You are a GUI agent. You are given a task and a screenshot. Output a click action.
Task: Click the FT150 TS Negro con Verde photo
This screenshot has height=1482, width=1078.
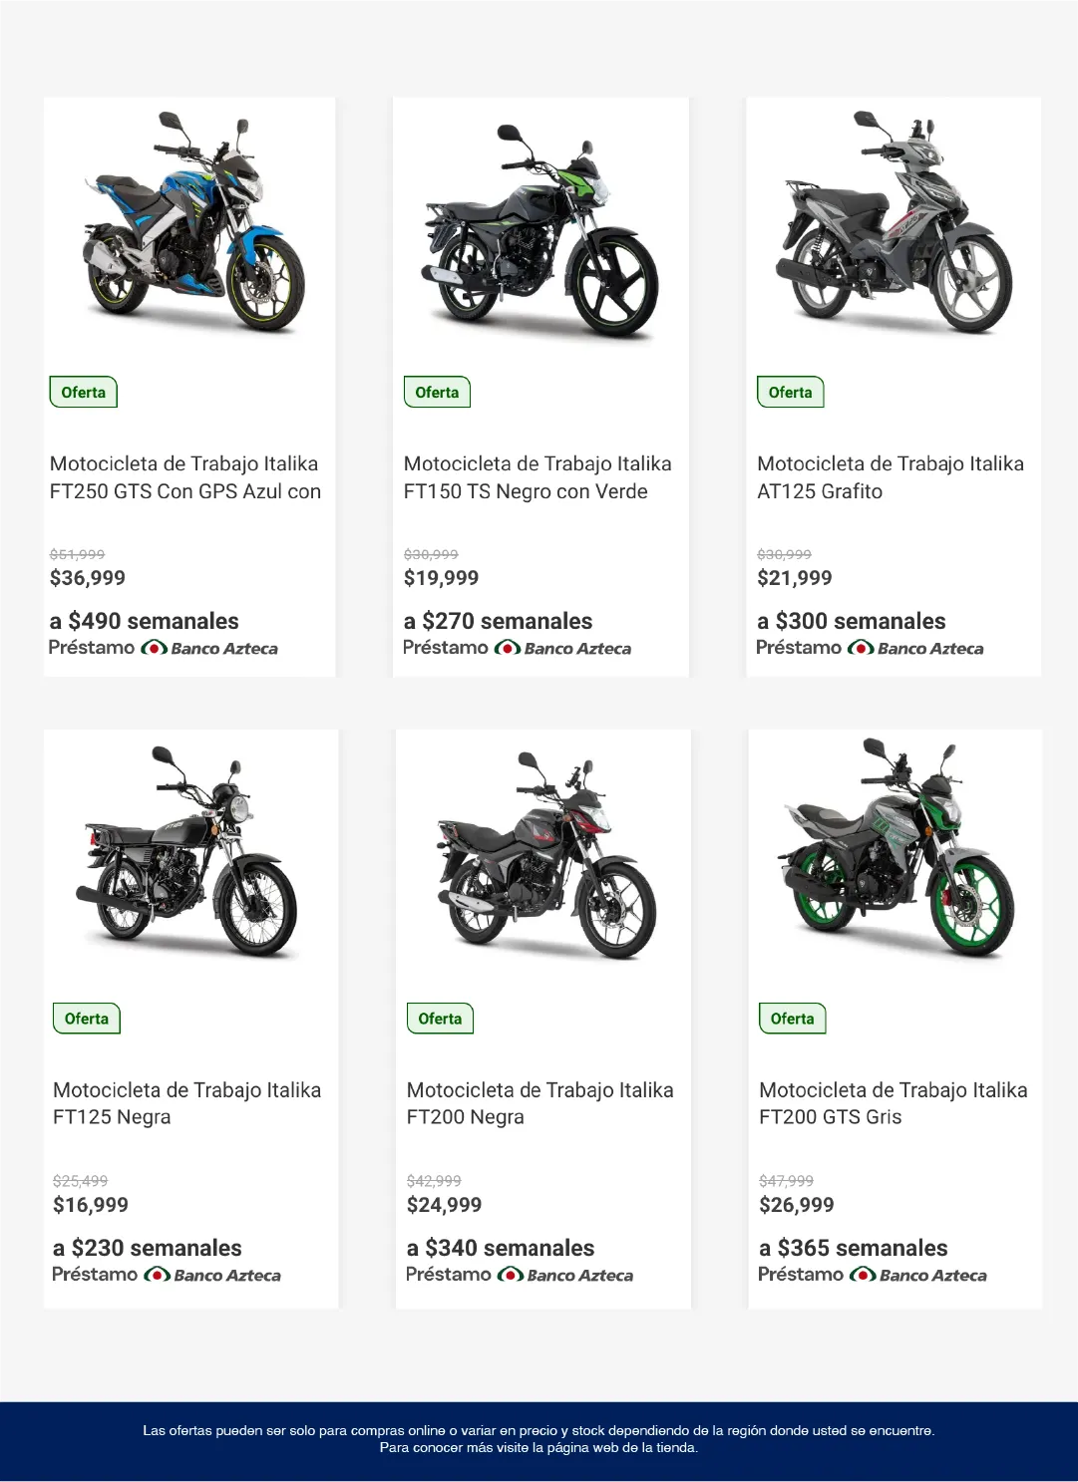541,232
